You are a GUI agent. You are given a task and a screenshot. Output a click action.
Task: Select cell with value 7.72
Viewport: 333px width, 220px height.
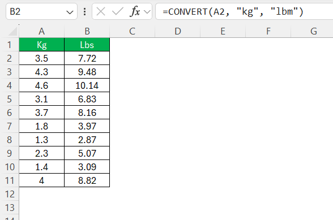pos(87,58)
